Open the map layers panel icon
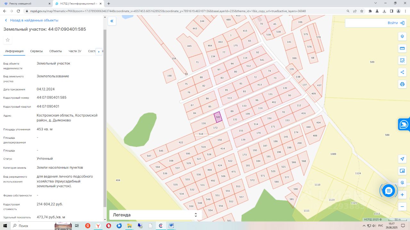This screenshot has height=230, width=410. coord(402,36)
